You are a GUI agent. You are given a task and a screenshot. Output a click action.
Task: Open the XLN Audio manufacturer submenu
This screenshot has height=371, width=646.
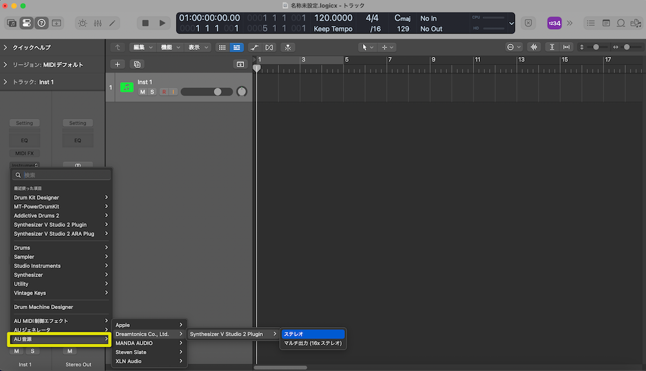tap(149, 361)
